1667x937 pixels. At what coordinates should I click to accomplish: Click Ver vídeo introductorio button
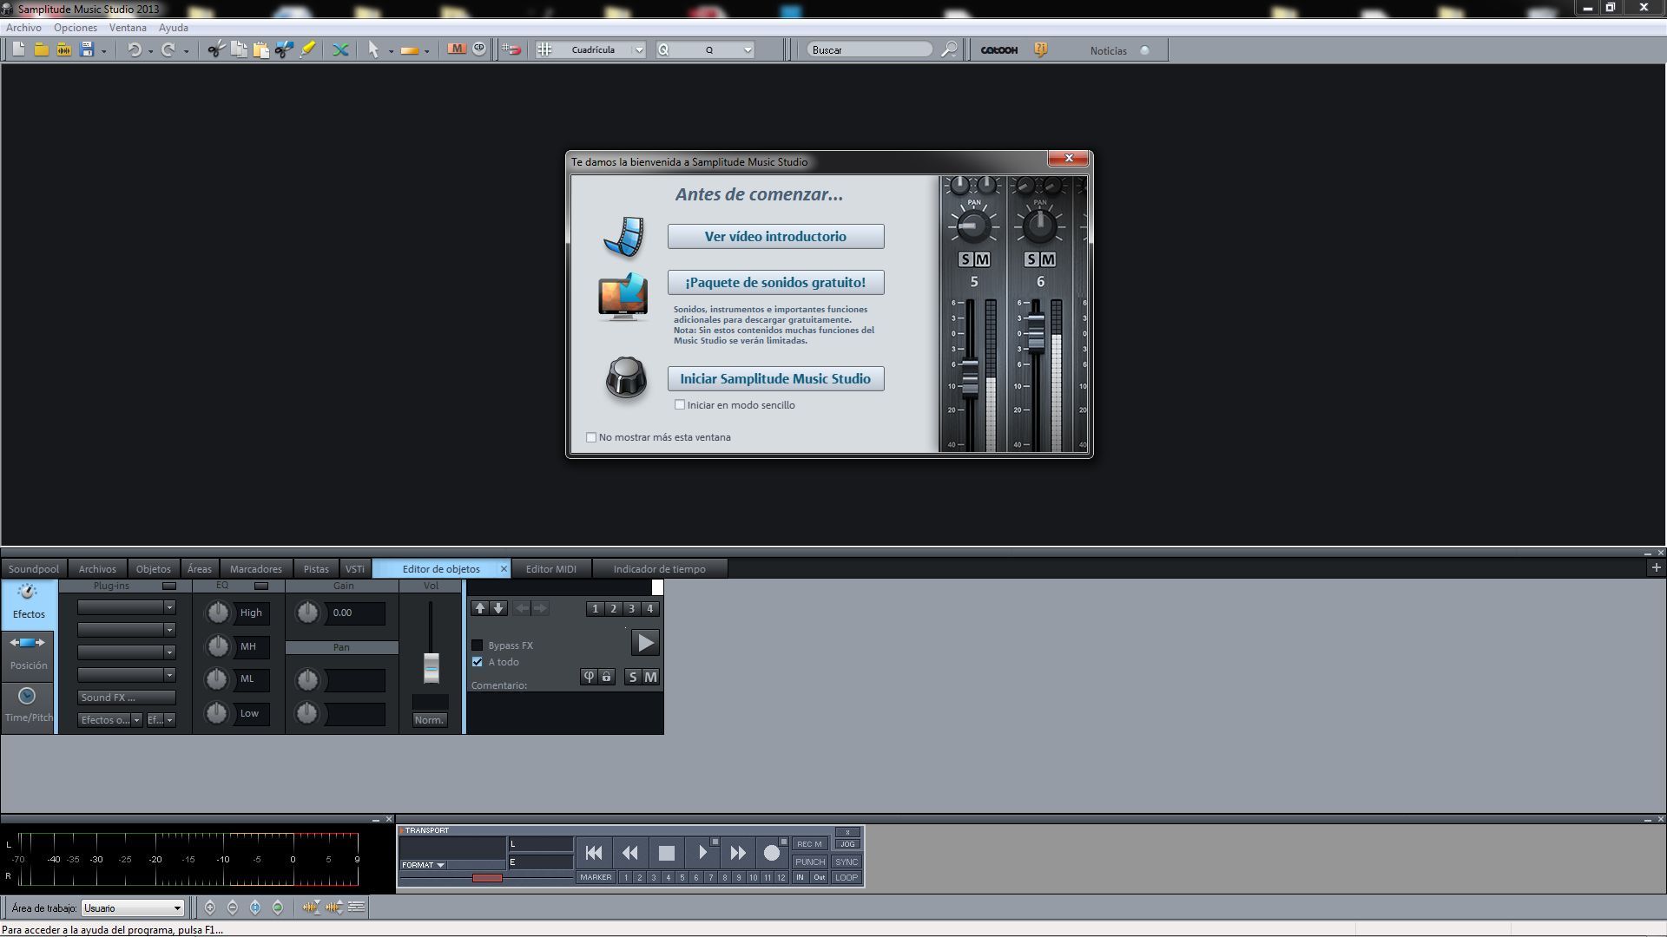pyautogui.click(x=775, y=237)
